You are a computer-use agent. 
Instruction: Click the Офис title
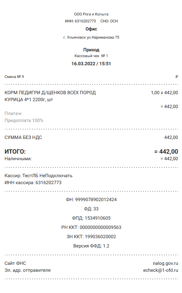tap(91, 29)
